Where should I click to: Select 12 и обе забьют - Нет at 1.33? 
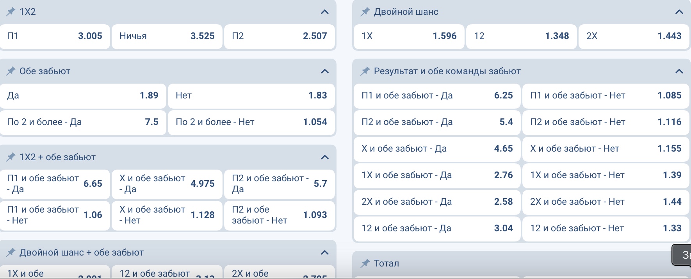point(606,229)
